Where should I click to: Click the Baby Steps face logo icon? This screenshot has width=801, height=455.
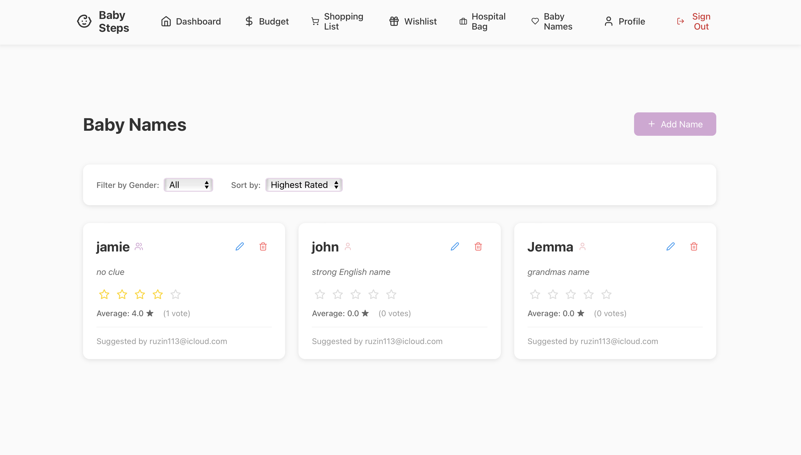point(84,21)
